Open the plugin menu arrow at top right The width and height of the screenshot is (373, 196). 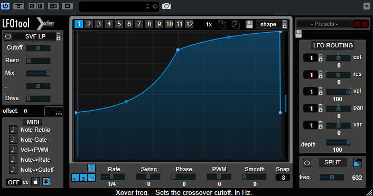coord(367,6)
